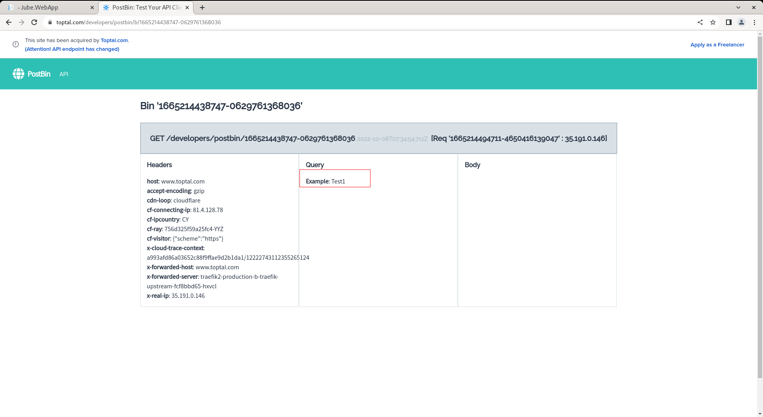Click the x-forwarded-host row
Image resolution: width=763 pixels, height=417 pixels.
(x=193, y=267)
